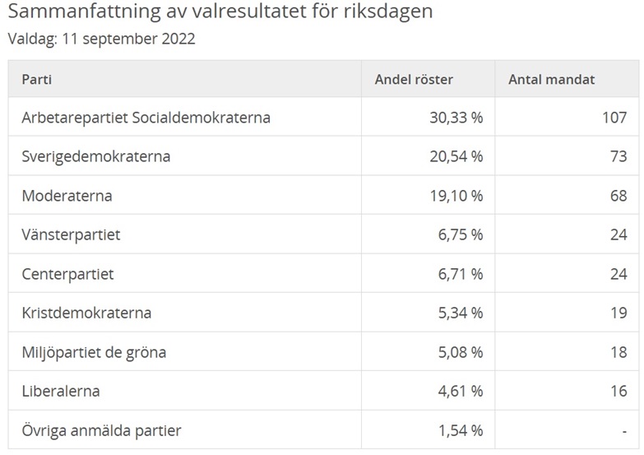
Task: Select the Centerpartiet row label
Action: coord(67,274)
